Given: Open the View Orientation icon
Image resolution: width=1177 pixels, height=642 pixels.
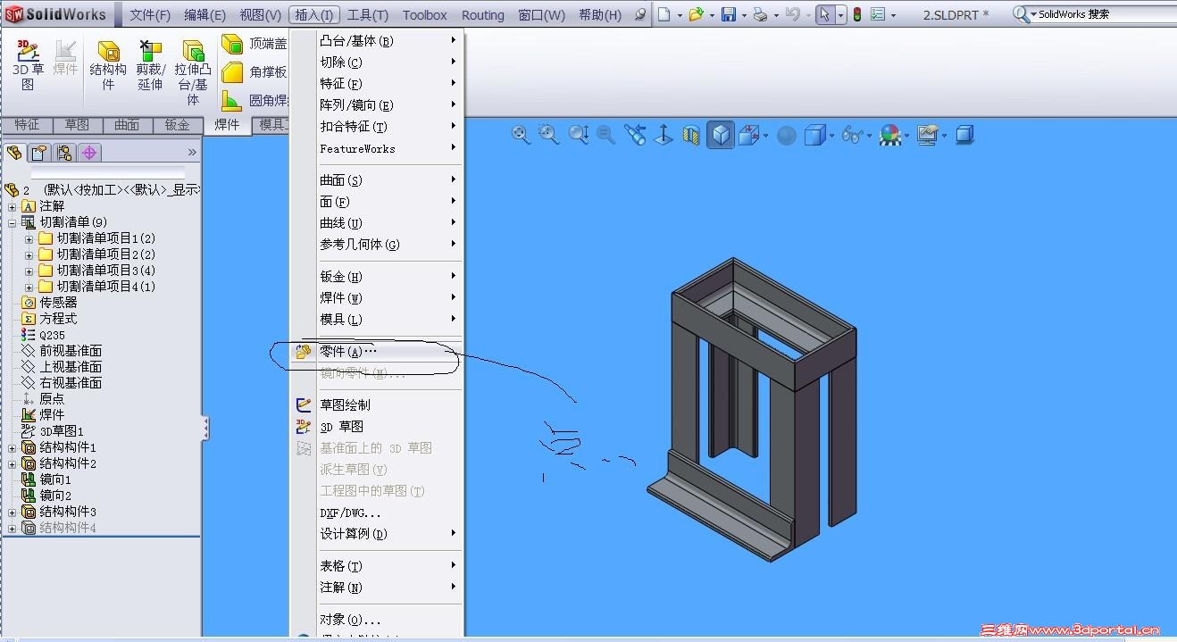Looking at the screenshot, I should 749,135.
